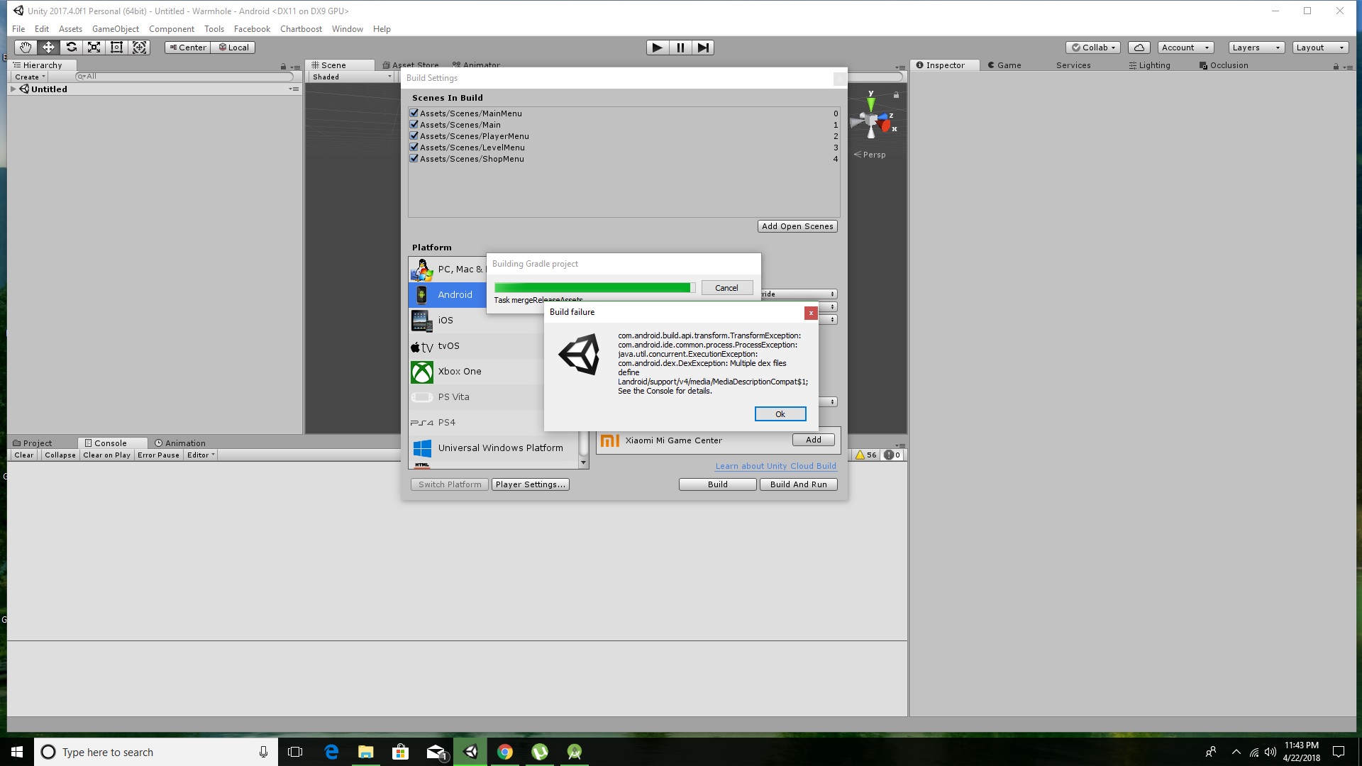Select Universal Windows Platform
This screenshot has width=1362, height=766.
coord(494,448)
